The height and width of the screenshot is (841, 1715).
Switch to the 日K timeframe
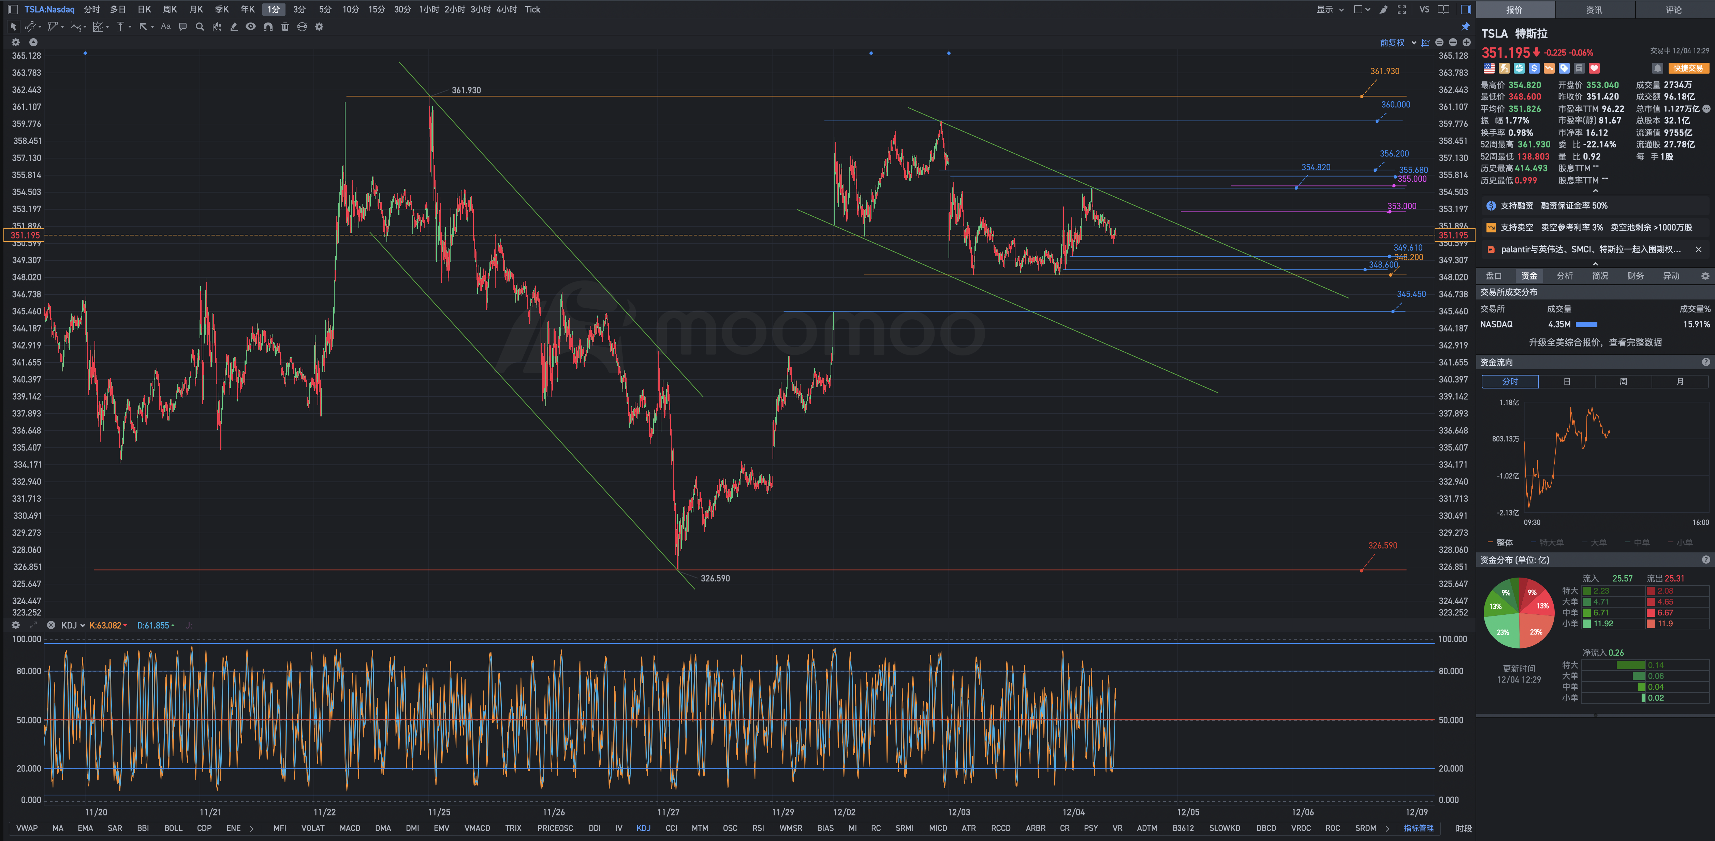pos(145,9)
